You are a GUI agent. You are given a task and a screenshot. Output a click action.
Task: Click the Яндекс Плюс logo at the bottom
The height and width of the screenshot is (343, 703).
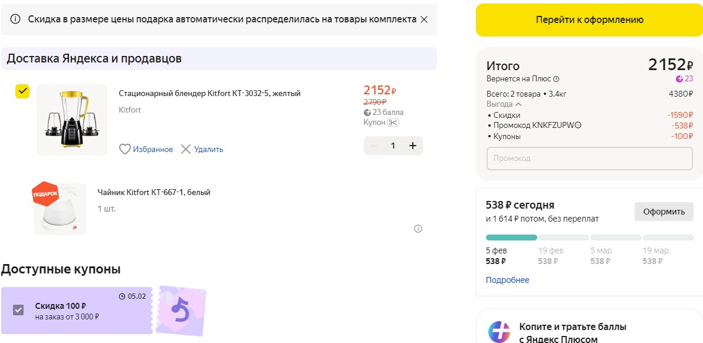coord(500,330)
